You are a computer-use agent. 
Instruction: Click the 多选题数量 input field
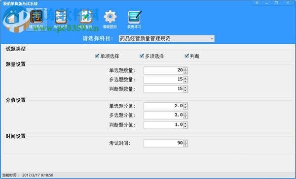[x=163, y=80]
